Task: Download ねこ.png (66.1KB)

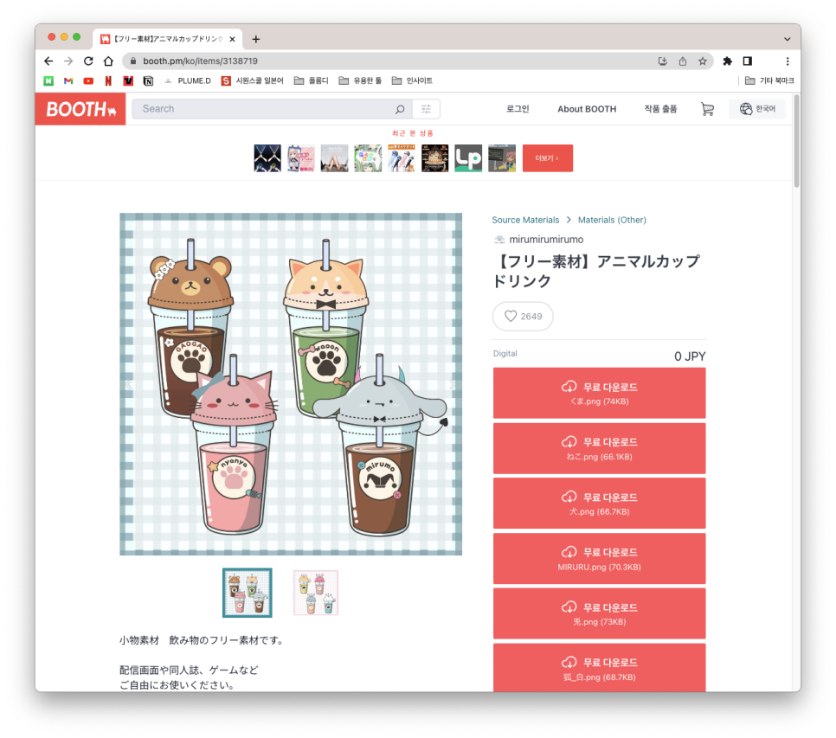Action: tap(599, 449)
